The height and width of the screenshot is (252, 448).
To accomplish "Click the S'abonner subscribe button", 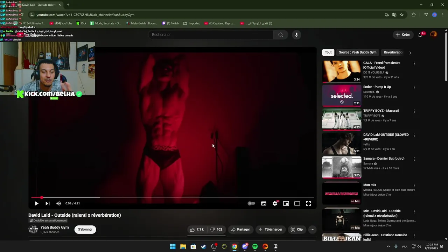I will click(85, 230).
